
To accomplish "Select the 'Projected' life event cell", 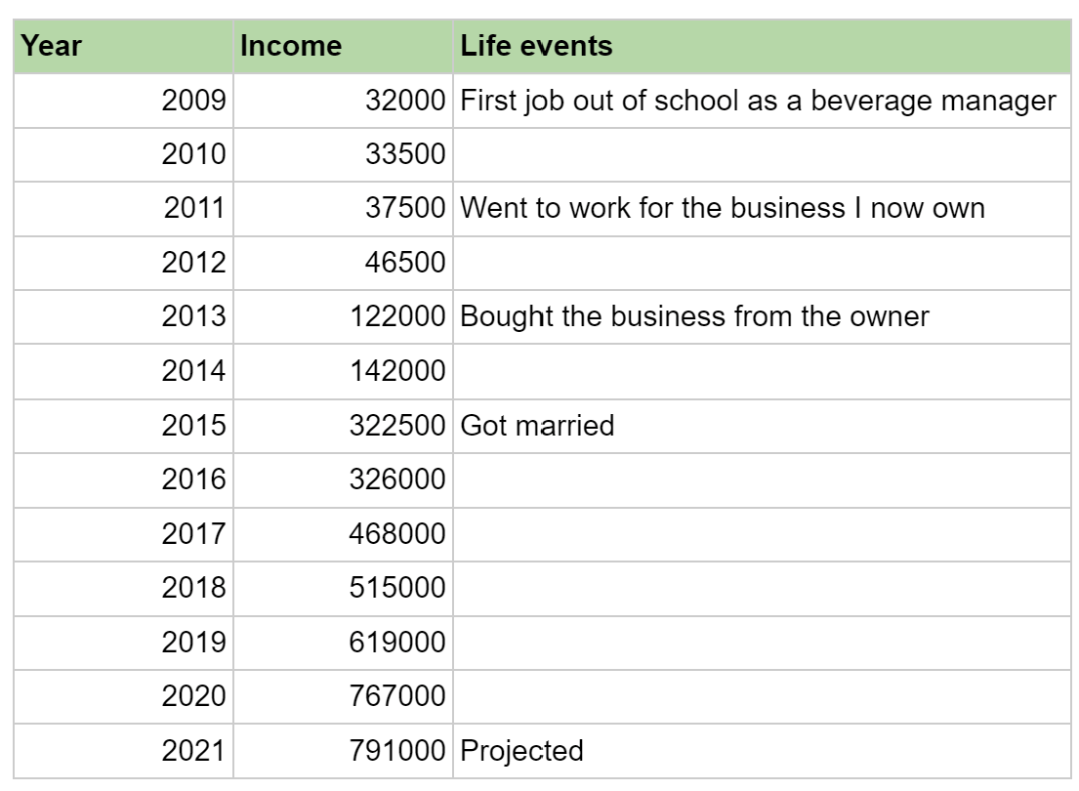I will click(762, 750).
